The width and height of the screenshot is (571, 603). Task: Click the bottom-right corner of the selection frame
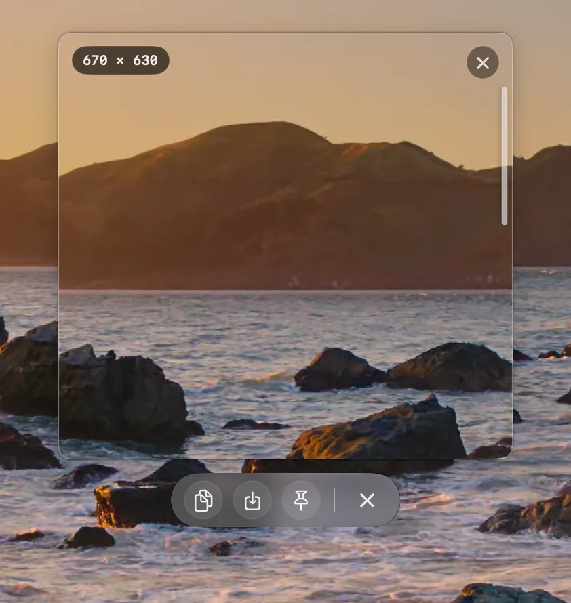pos(509,456)
